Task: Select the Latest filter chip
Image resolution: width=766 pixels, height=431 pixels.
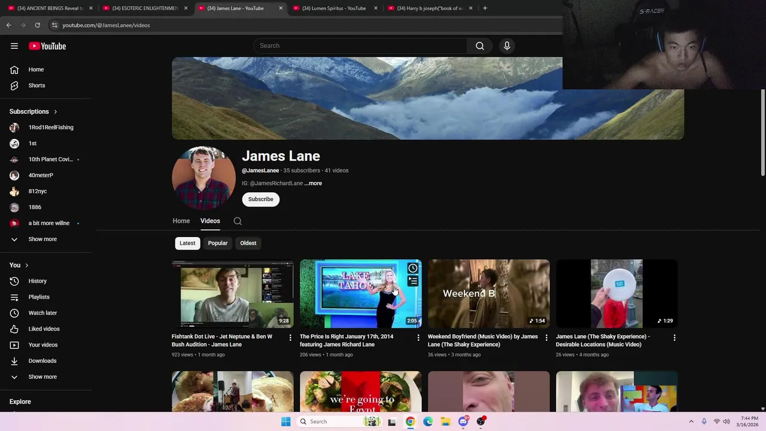Action: click(x=187, y=243)
